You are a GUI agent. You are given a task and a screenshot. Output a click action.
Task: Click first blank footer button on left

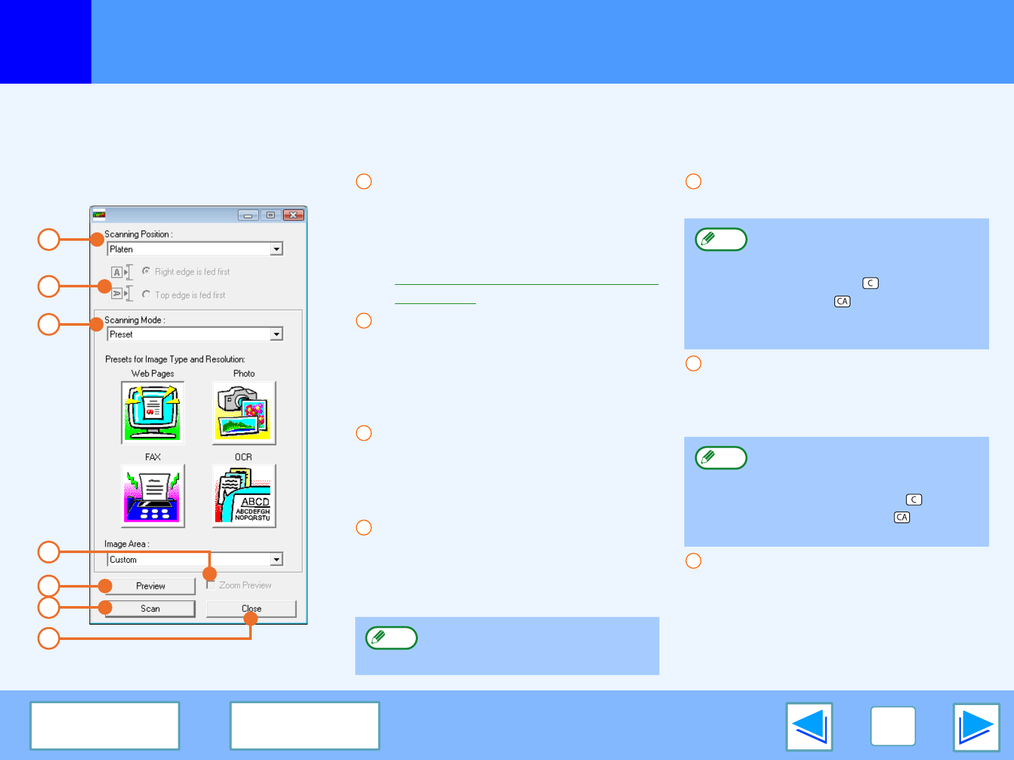tap(105, 726)
